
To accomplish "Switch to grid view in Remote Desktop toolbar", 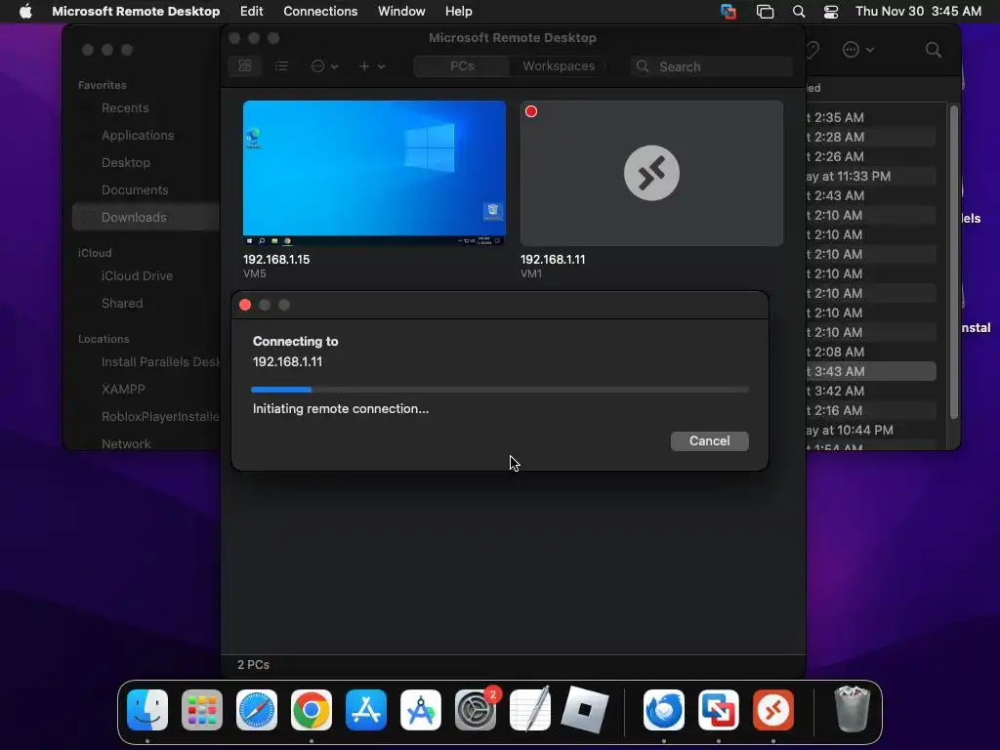I will click(x=245, y=66).
